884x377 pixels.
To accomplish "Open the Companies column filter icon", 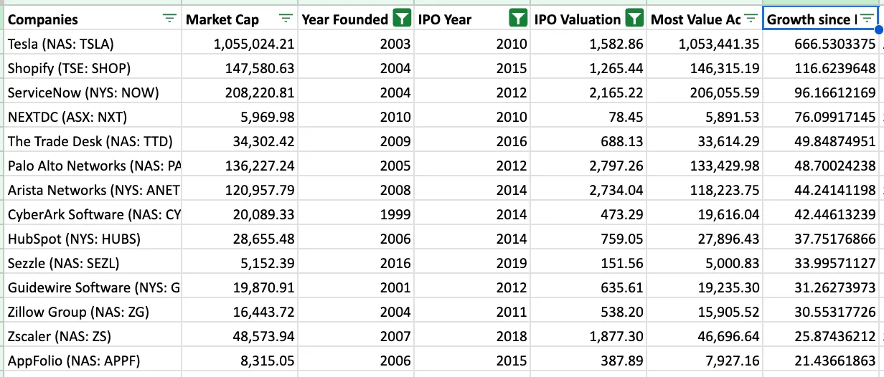I will (169, 19).
